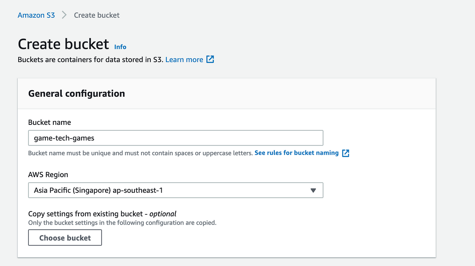Click 'Only the bucket settings' description text
Viewport: 475px width, 266px height.
click(122, 223)
